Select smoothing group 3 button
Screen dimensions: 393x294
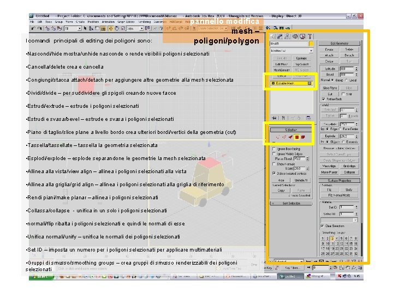332,238
